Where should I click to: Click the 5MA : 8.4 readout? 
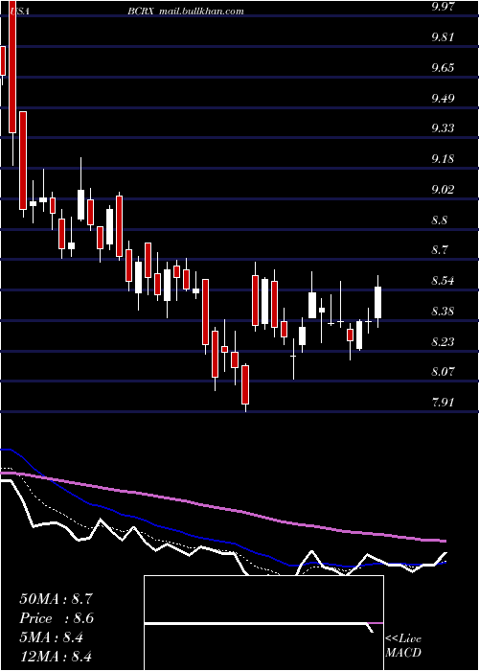coord(51,637)
